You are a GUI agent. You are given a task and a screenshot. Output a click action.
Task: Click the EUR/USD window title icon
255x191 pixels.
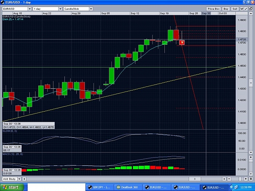(2, 2)
